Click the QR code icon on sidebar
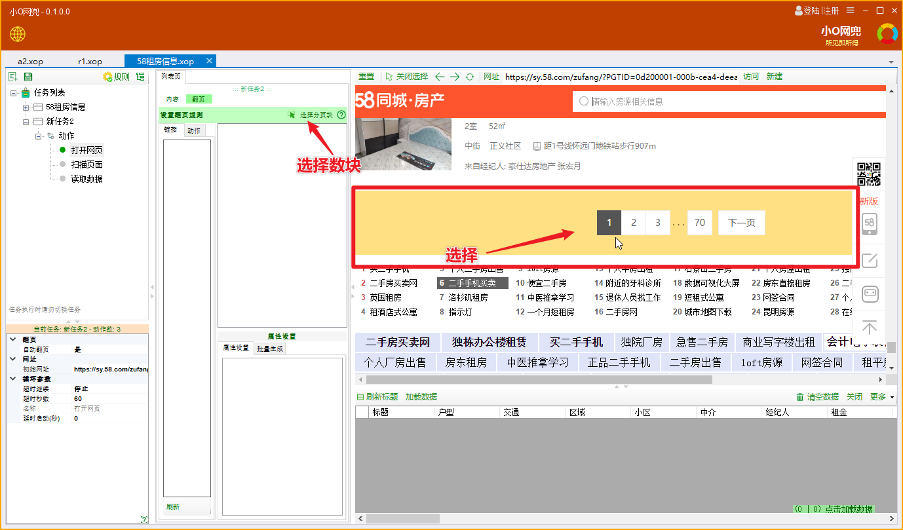The height and width of the screenshot is (530, 903). click(869, 174)
